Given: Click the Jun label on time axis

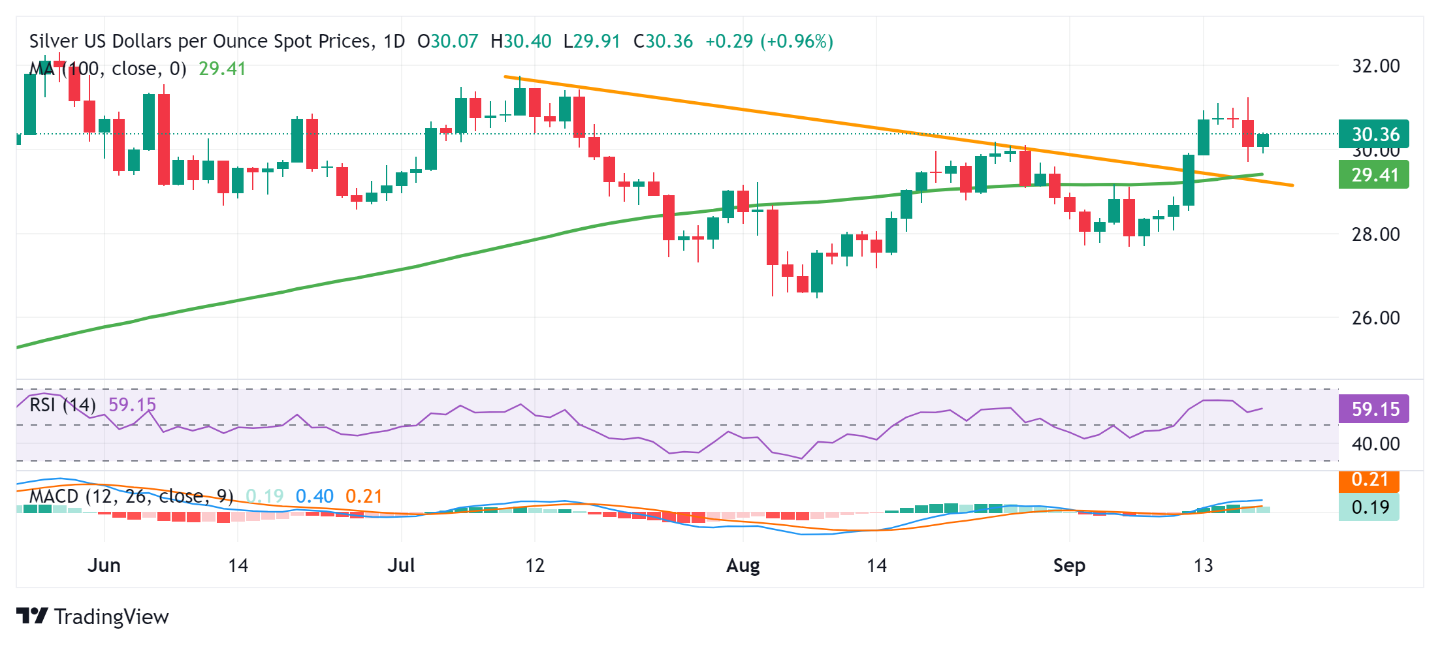Looking at the screenshot, I should click(x=104, y=565).
